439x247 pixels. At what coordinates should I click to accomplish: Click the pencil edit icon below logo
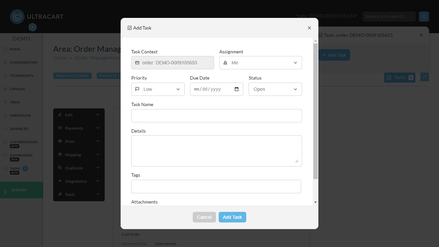[x=33, y=27]
